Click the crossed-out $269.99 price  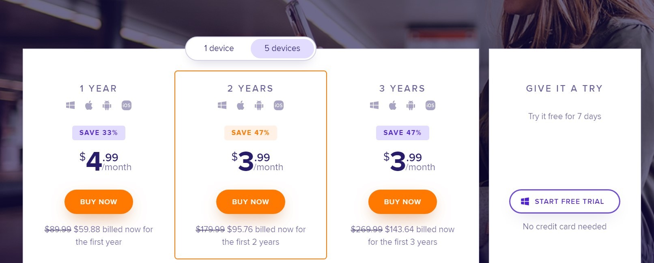point(366,229)
